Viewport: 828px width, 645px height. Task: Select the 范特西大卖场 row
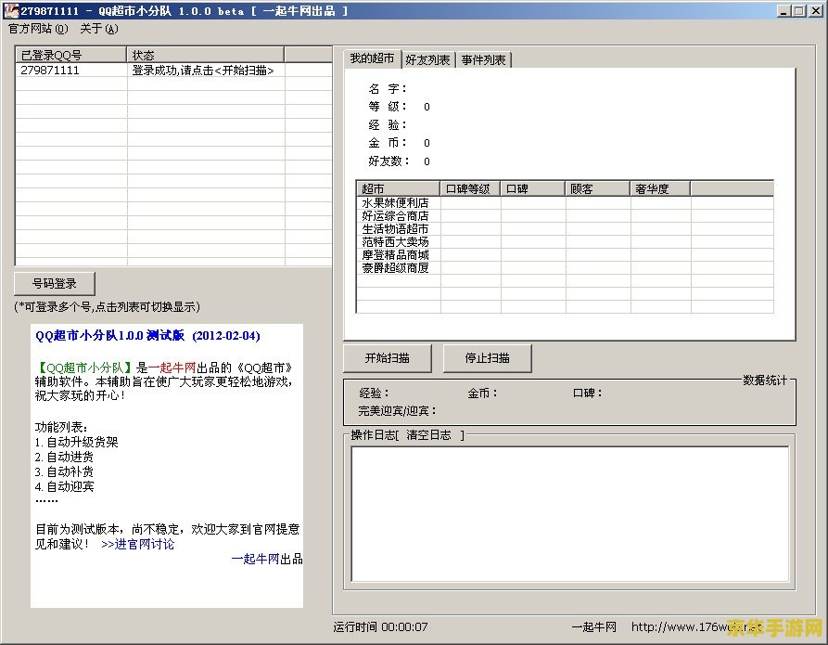tap(395, 241)
